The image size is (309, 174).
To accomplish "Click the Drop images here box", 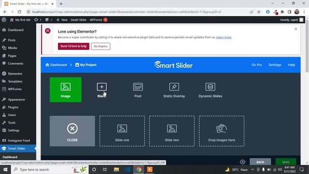I will pyautogui.click(x=222, y=131).
